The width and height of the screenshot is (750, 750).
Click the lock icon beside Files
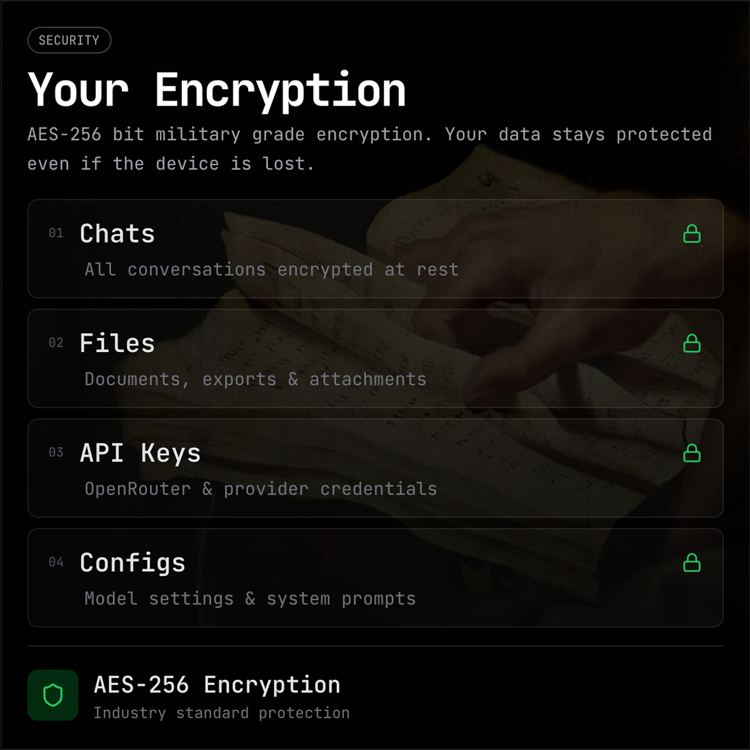tap(692, 343)
